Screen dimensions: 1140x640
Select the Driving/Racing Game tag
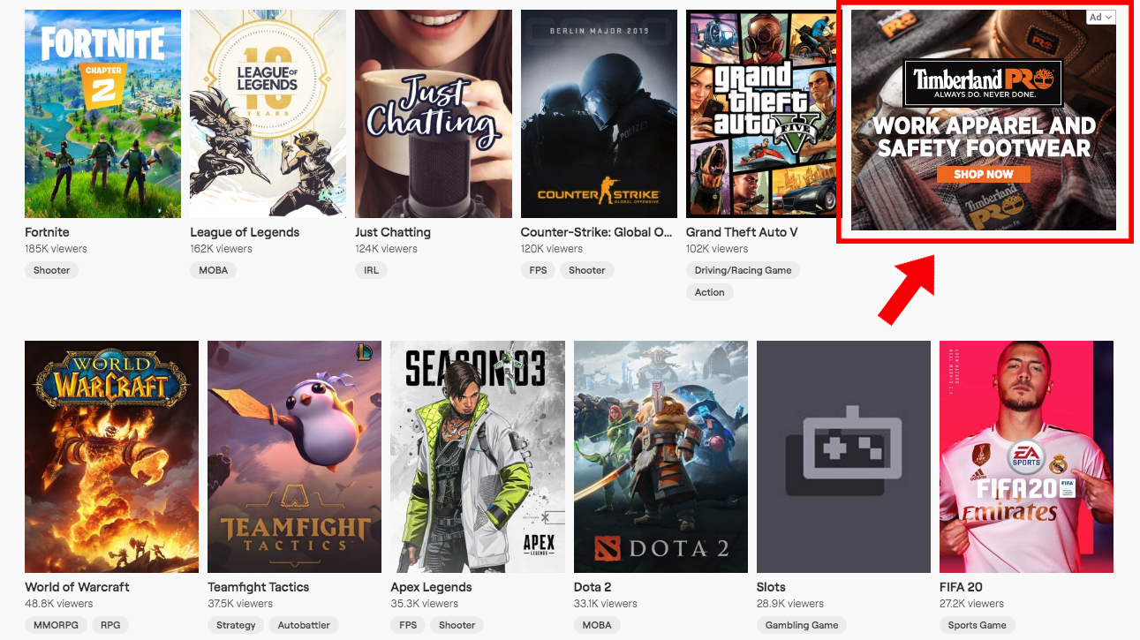[x=743, y=270]
